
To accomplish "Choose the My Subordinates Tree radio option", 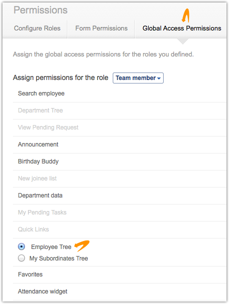I will click(x=21, y=258).
